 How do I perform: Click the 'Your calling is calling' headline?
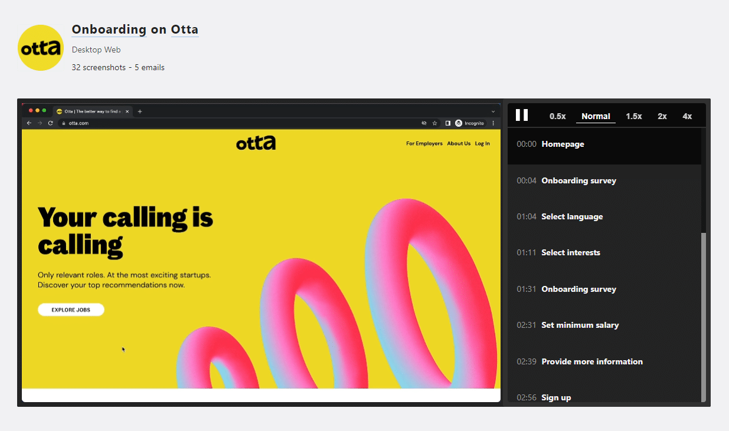pos(125,231)
